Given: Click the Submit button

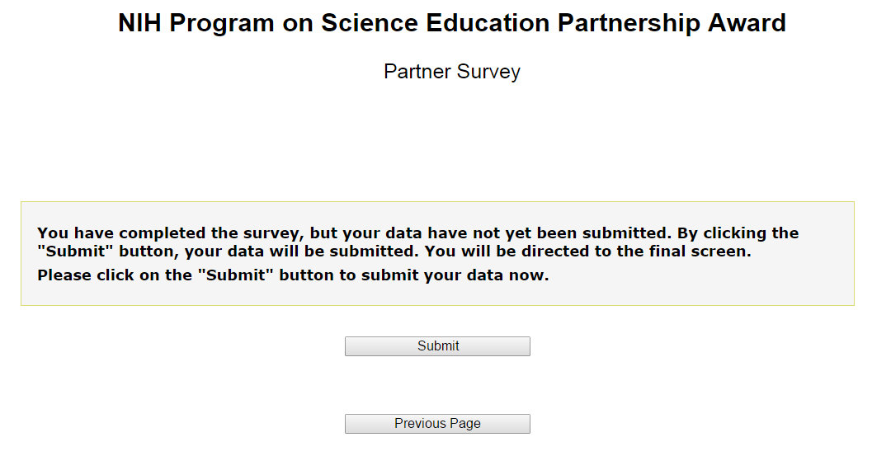Looking at the screenshot, I should [x=437, y=346].
